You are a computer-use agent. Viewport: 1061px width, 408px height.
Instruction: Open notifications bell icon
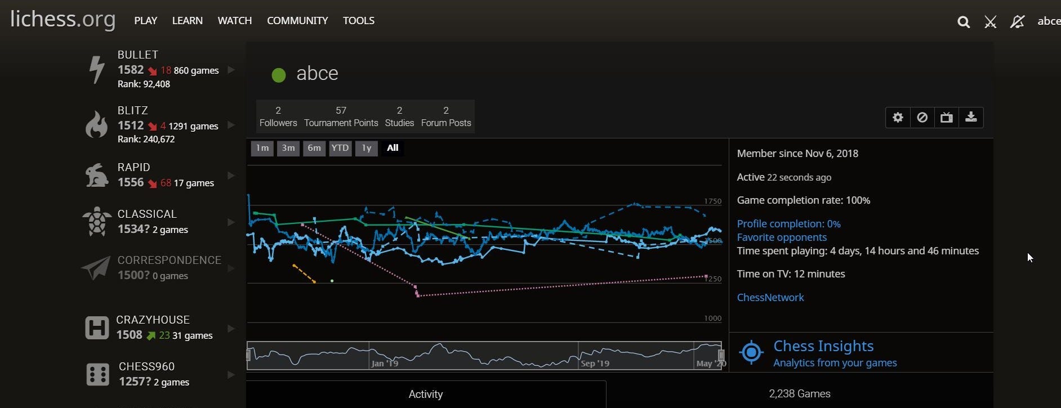[1017, 22]
